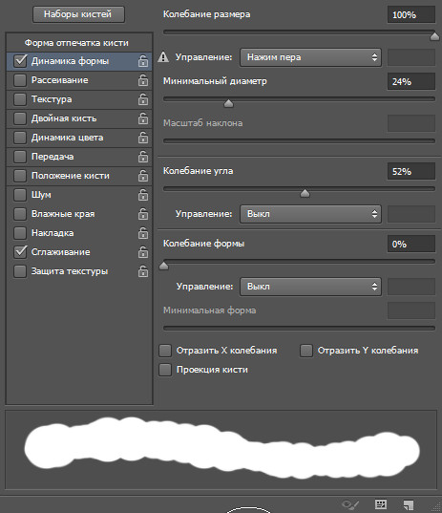Open Управление dropdown under Колебание формы
The width and height of the screenshot is (442, 513).
[x=310, y=287]
